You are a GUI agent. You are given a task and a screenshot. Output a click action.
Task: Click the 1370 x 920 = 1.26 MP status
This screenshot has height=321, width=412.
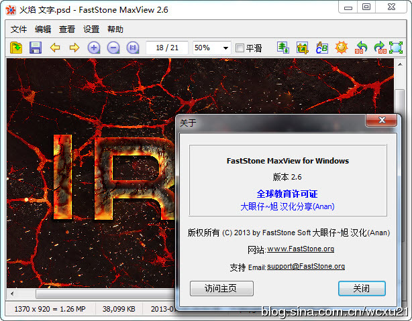pos(50,309)
